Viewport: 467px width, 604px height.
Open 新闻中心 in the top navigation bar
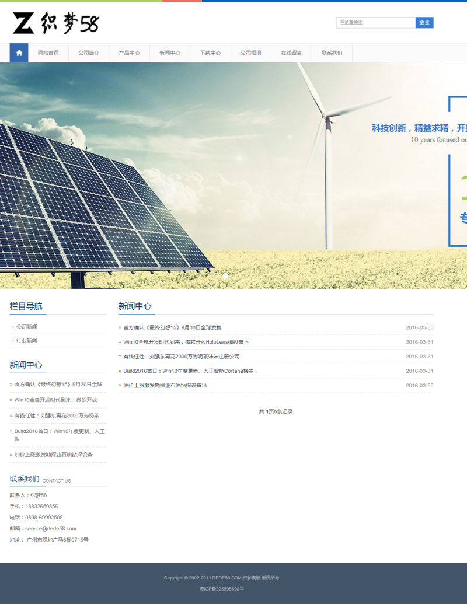[x=169, y=53]
